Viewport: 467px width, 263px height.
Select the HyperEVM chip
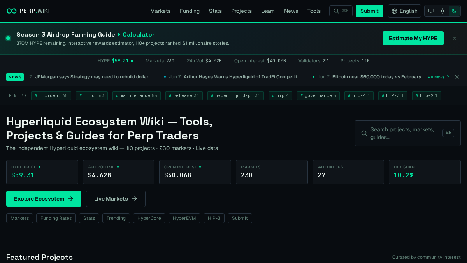tap(184, 218)
